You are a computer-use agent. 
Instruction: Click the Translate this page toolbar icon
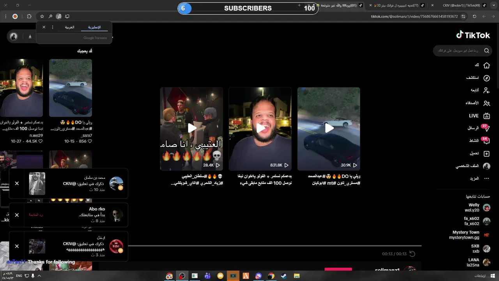point(58,16)
